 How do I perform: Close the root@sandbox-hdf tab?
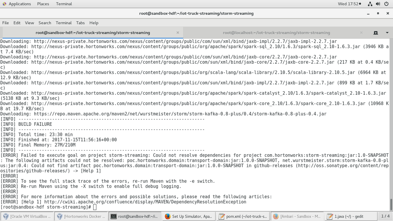178,33
